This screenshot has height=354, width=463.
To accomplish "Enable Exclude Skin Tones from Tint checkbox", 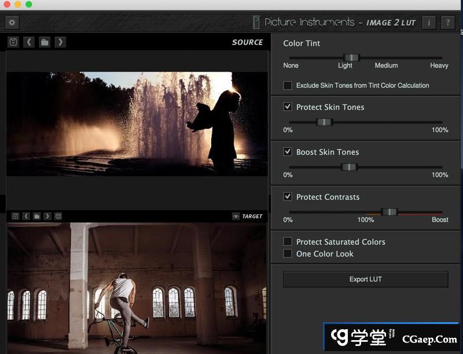I will (x=288, y=85).
